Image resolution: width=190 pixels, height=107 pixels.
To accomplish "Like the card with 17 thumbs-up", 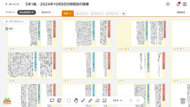I will pos(67,49).
